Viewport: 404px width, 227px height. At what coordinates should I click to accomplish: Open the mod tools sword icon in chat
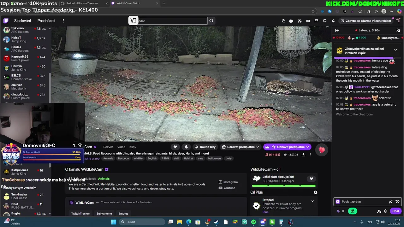point(379,211)
